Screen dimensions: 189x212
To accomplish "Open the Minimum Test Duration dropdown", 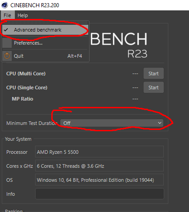I will 112,123.
